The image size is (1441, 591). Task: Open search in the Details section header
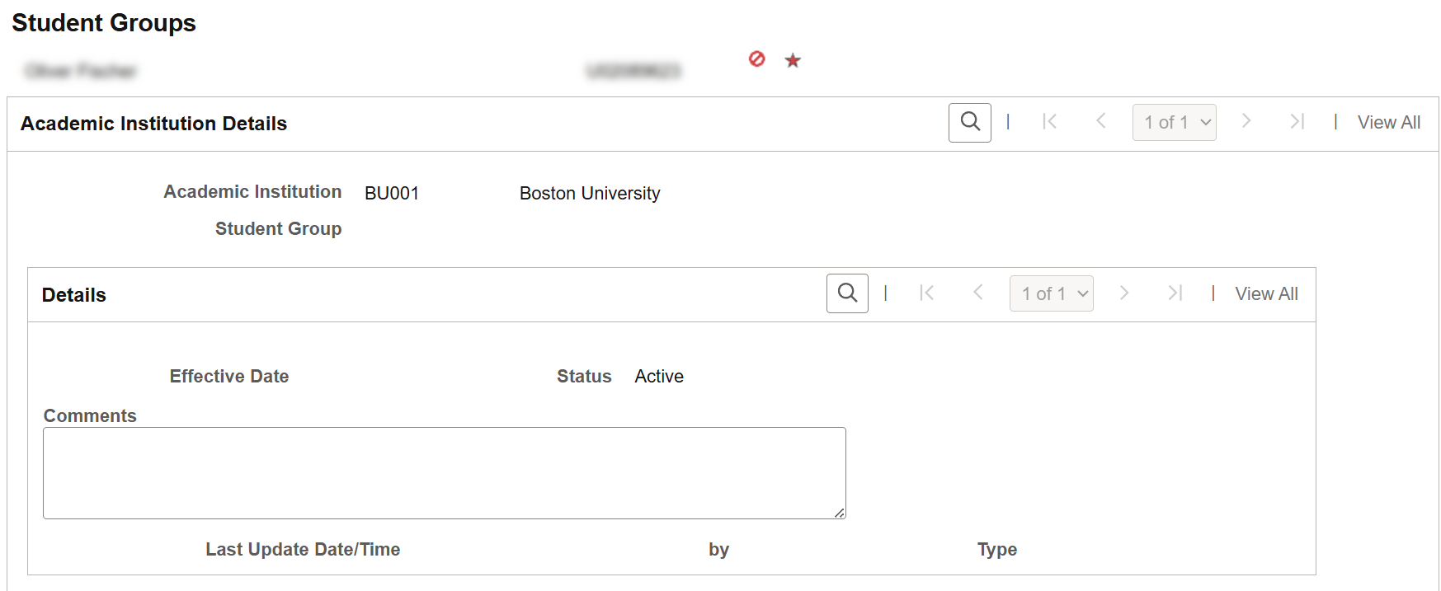click(x=847, y=293)
